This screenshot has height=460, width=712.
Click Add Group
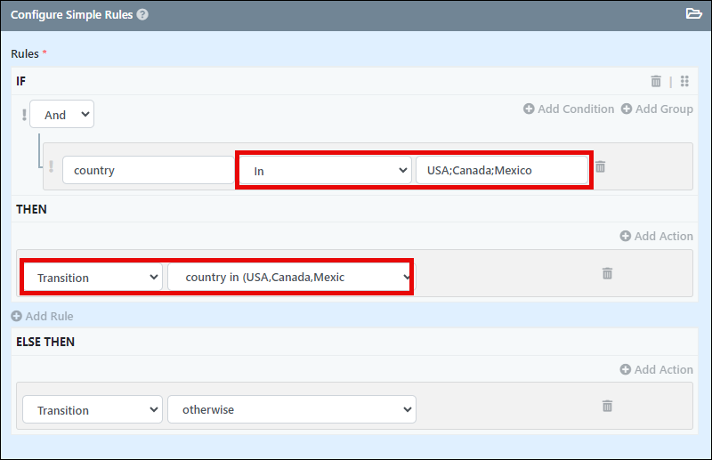(x=657, y=109)
